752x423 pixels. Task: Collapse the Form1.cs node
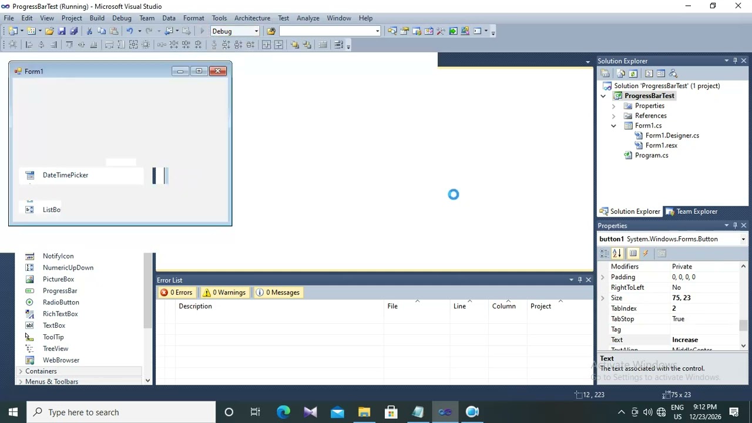point(613,126)
